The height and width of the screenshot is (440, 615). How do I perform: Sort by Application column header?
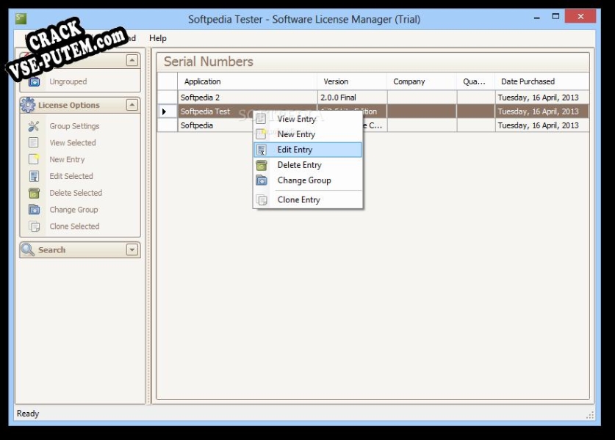tap(247, 81)
